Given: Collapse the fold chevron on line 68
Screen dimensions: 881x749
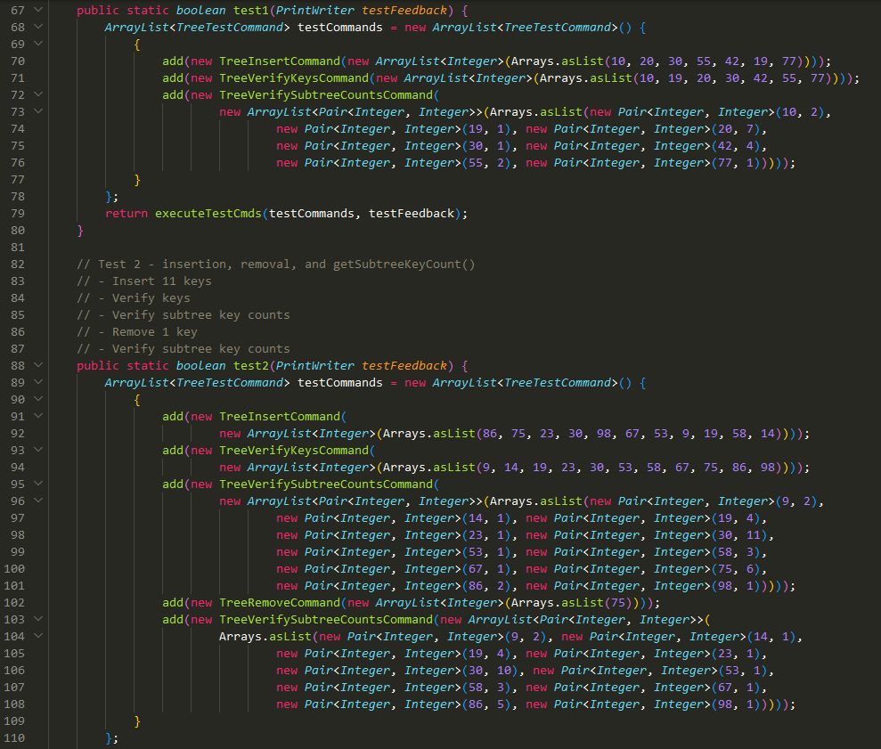Looking at the screenshot, I should 39,27.
